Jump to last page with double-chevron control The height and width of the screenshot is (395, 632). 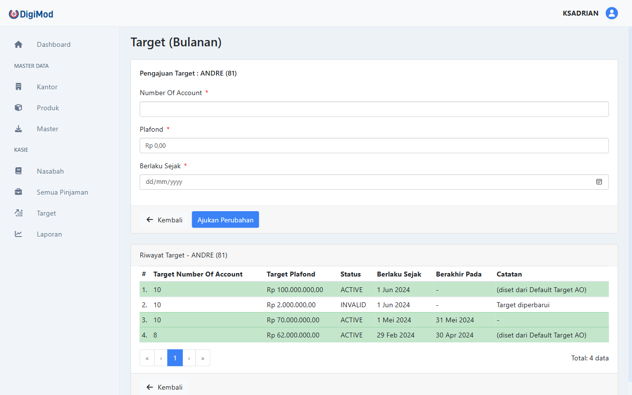[203, 357]
